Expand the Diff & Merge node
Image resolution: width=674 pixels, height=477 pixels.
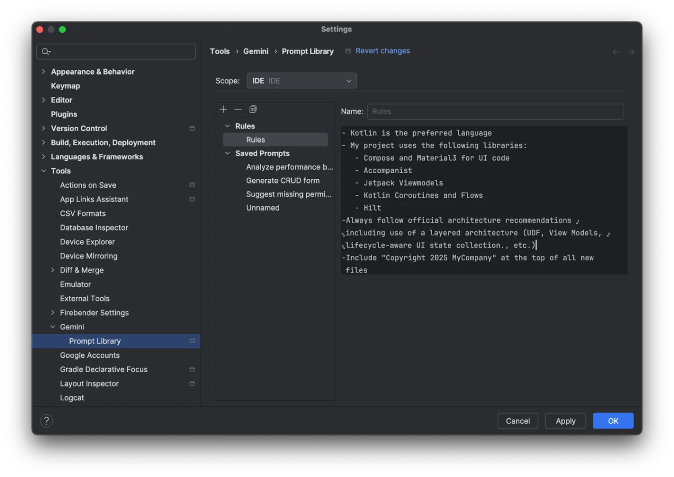click(53, 270)
